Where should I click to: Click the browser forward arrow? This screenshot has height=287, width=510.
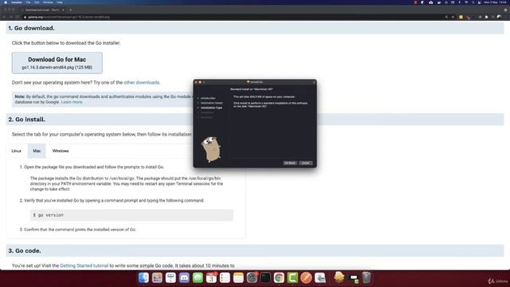pyautogui.click(x=10, y=17)
